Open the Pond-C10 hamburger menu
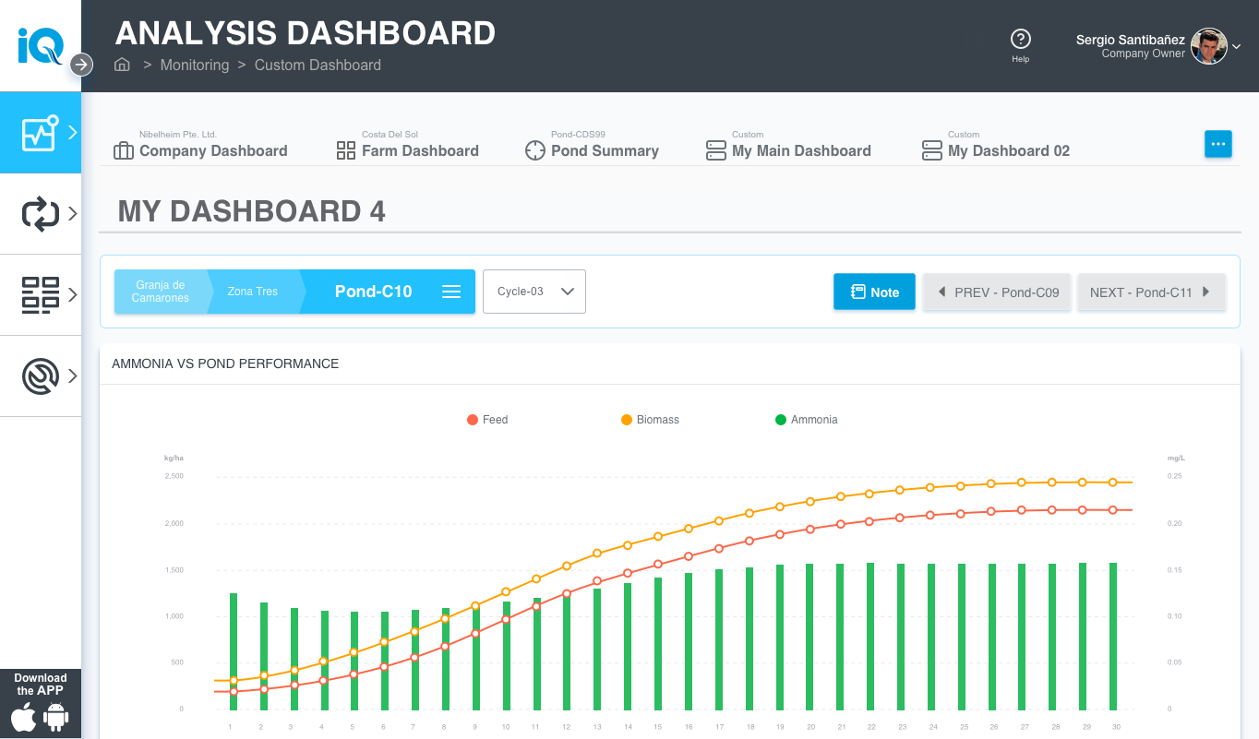This screenshot has height=739, width=1259. [x=451, y=292]
